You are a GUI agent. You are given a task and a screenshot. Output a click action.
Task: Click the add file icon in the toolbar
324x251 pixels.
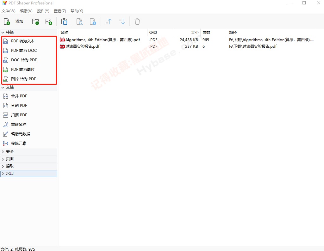coord(7,21)
